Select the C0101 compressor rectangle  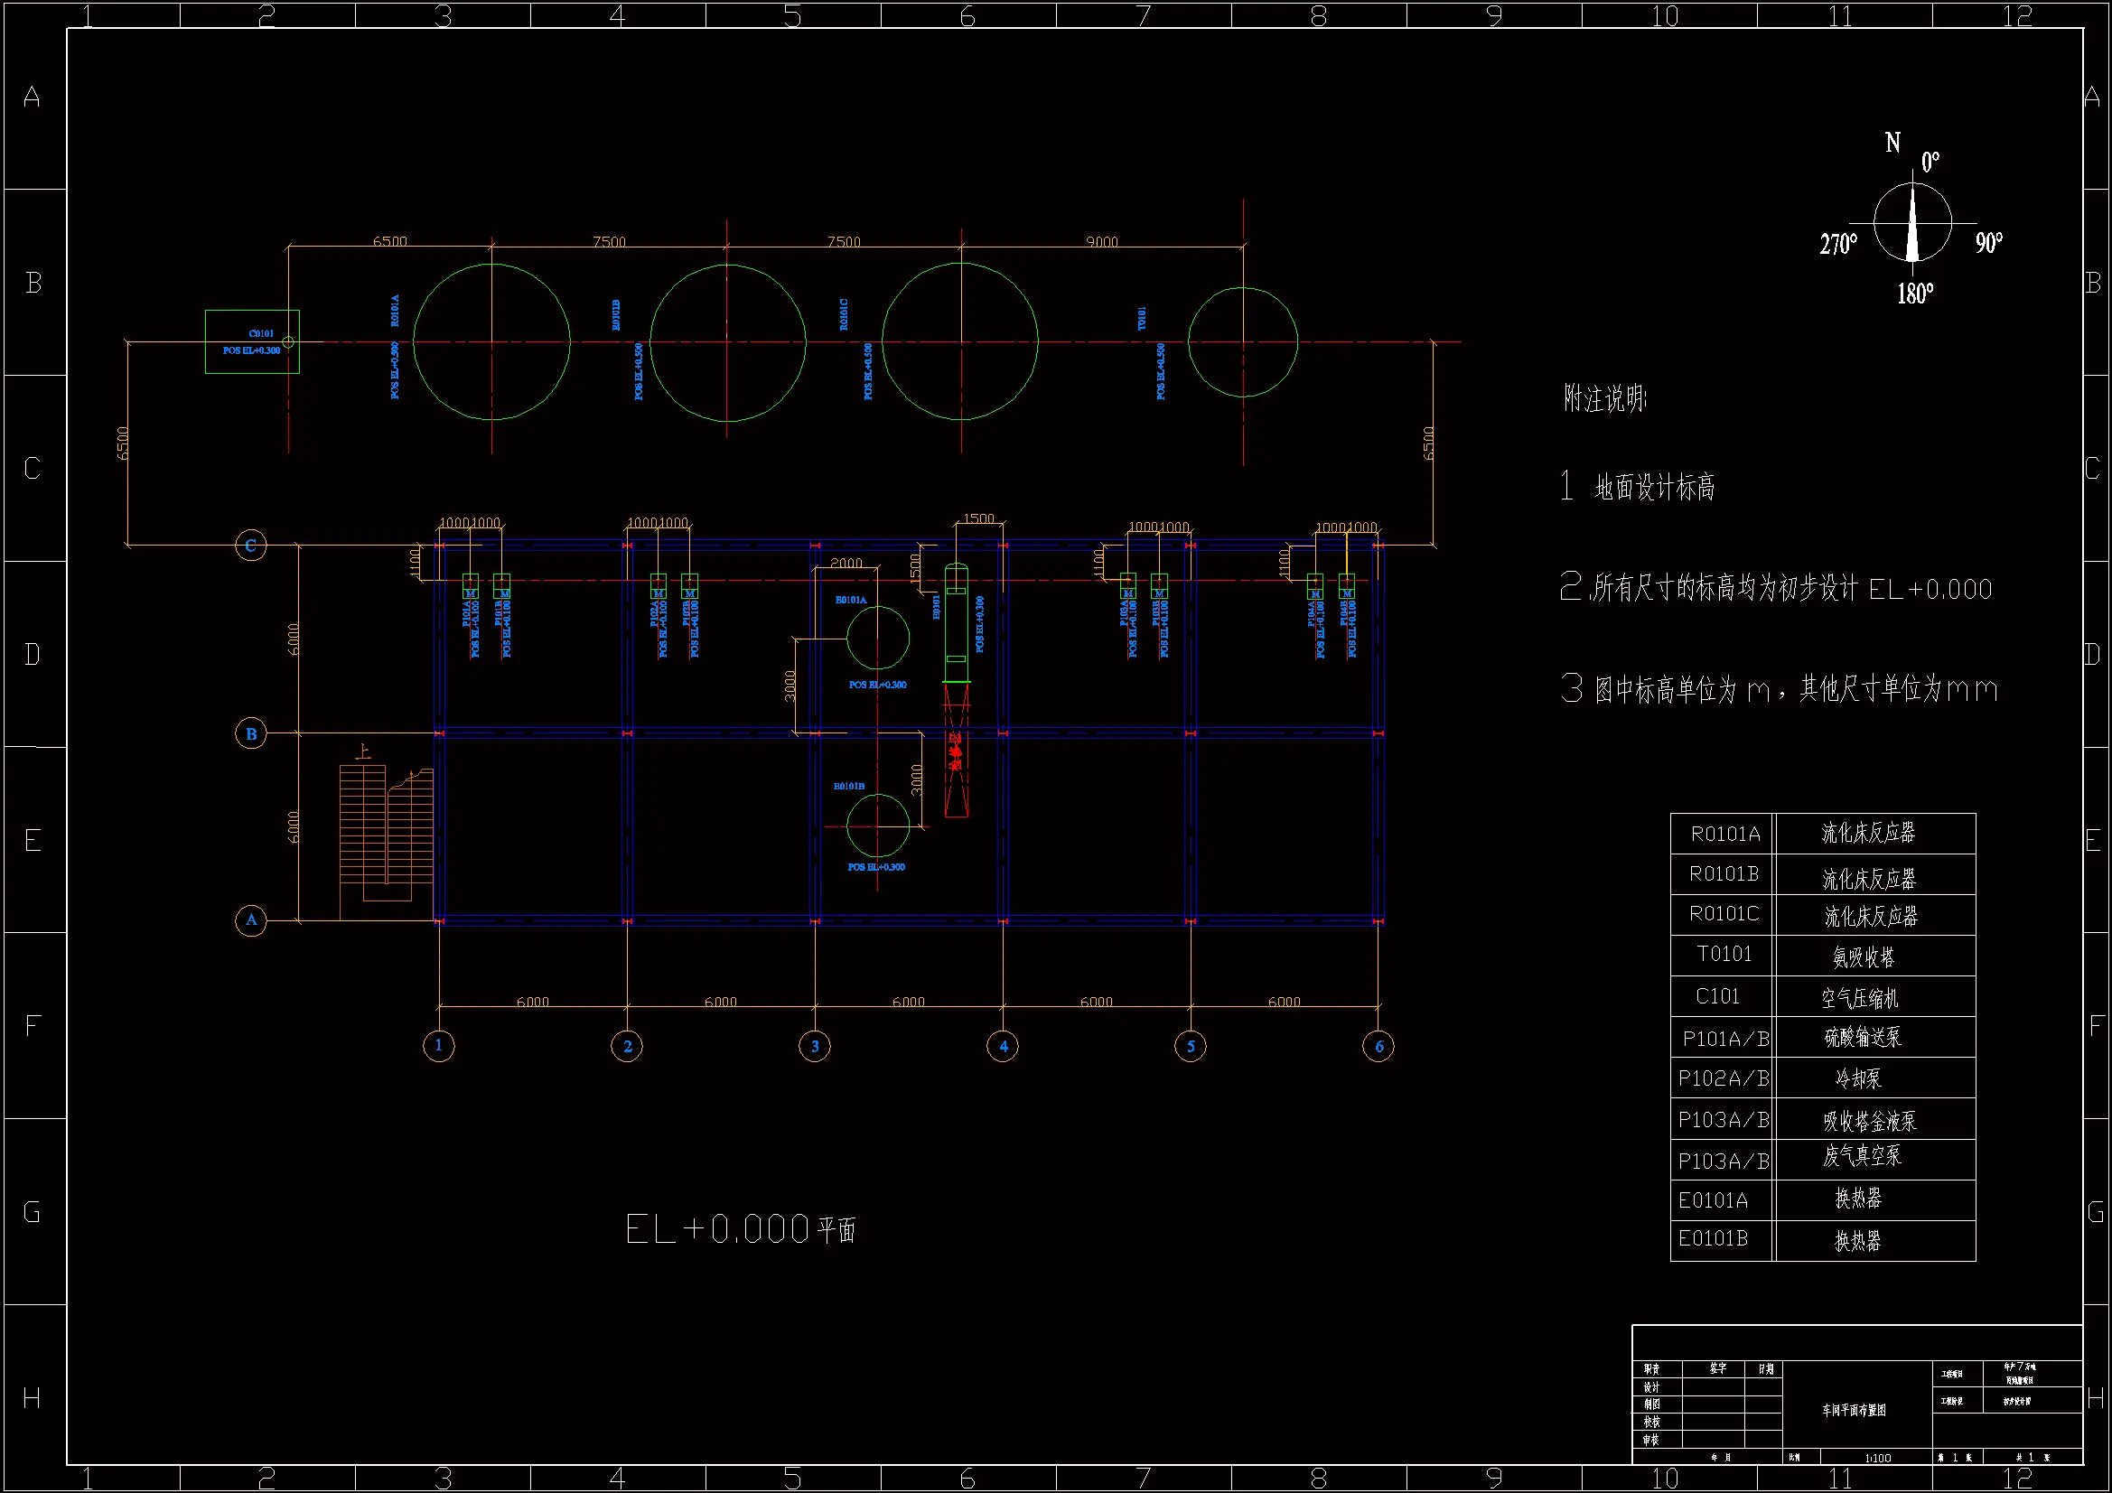251,341
